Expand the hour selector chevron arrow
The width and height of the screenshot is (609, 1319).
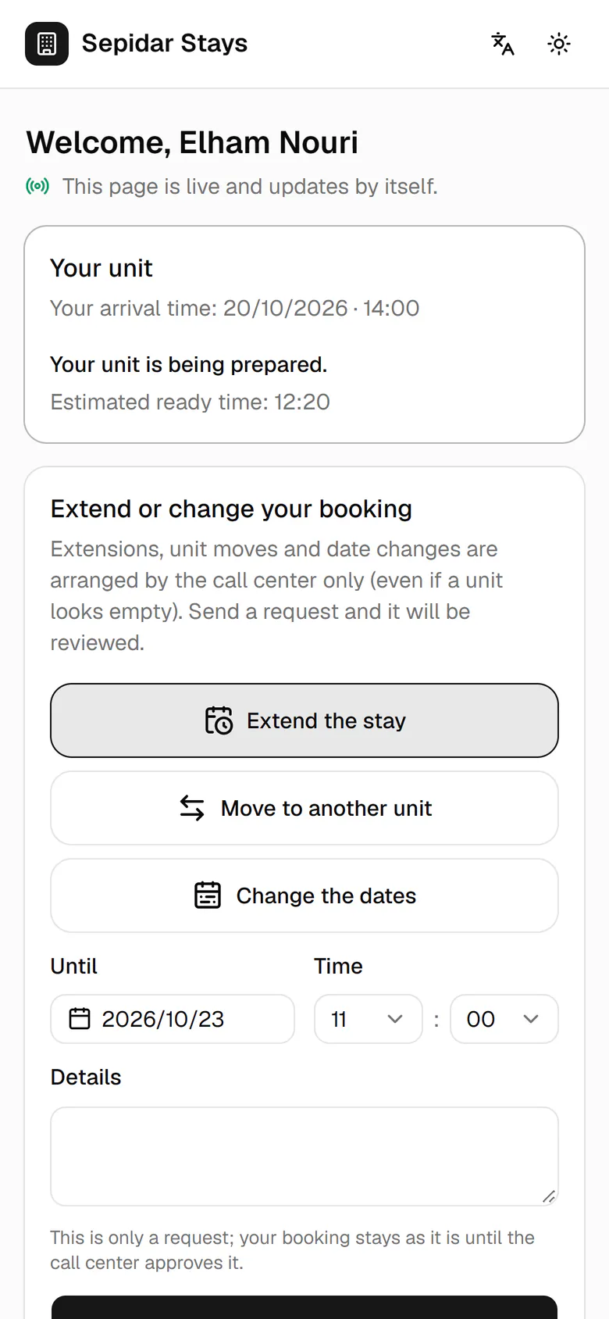coord(395,1019)
